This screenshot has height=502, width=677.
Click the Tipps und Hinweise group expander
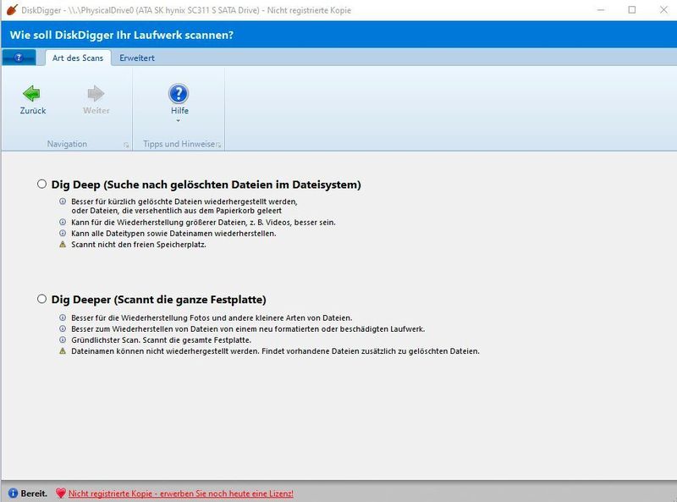pyautogui.click(x=218, y=144)
